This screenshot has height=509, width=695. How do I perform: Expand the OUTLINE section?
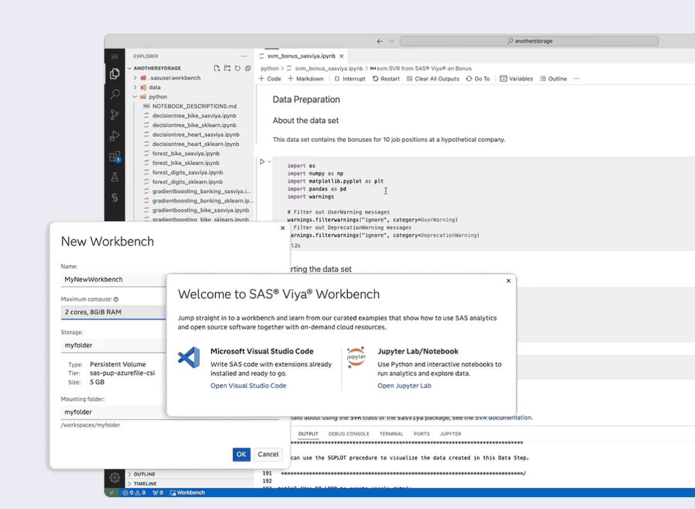pos(144,474)
